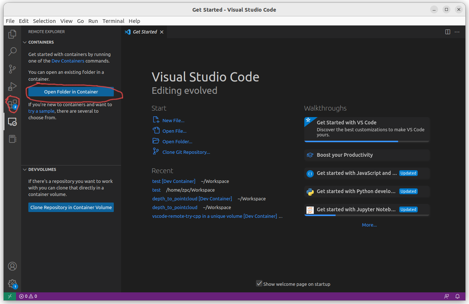Screen dimensions: 469x304
Task: Open the Edit menu
Action: pos(24,21)
